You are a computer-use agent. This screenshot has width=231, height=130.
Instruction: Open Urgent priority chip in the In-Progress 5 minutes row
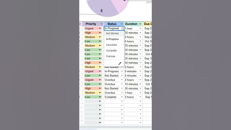tap(93, 71)
